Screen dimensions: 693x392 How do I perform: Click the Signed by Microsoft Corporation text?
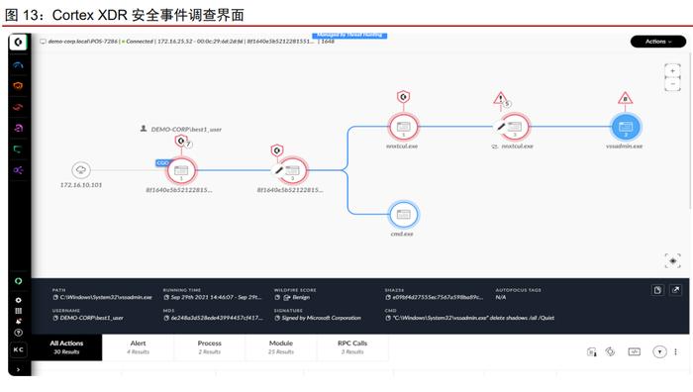point(322,318)
